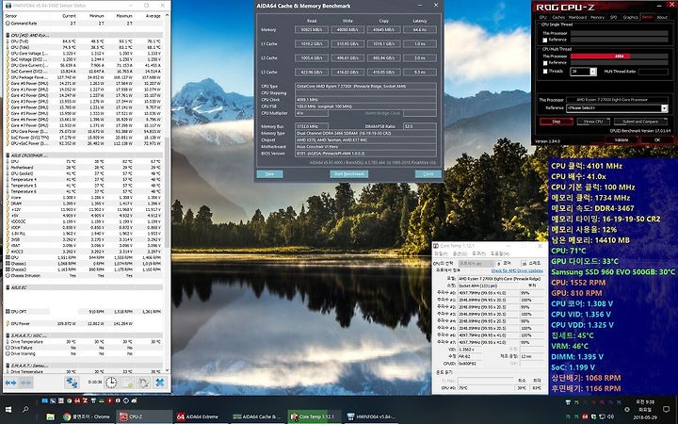Open Core Temp File menu

pos(441,253)
